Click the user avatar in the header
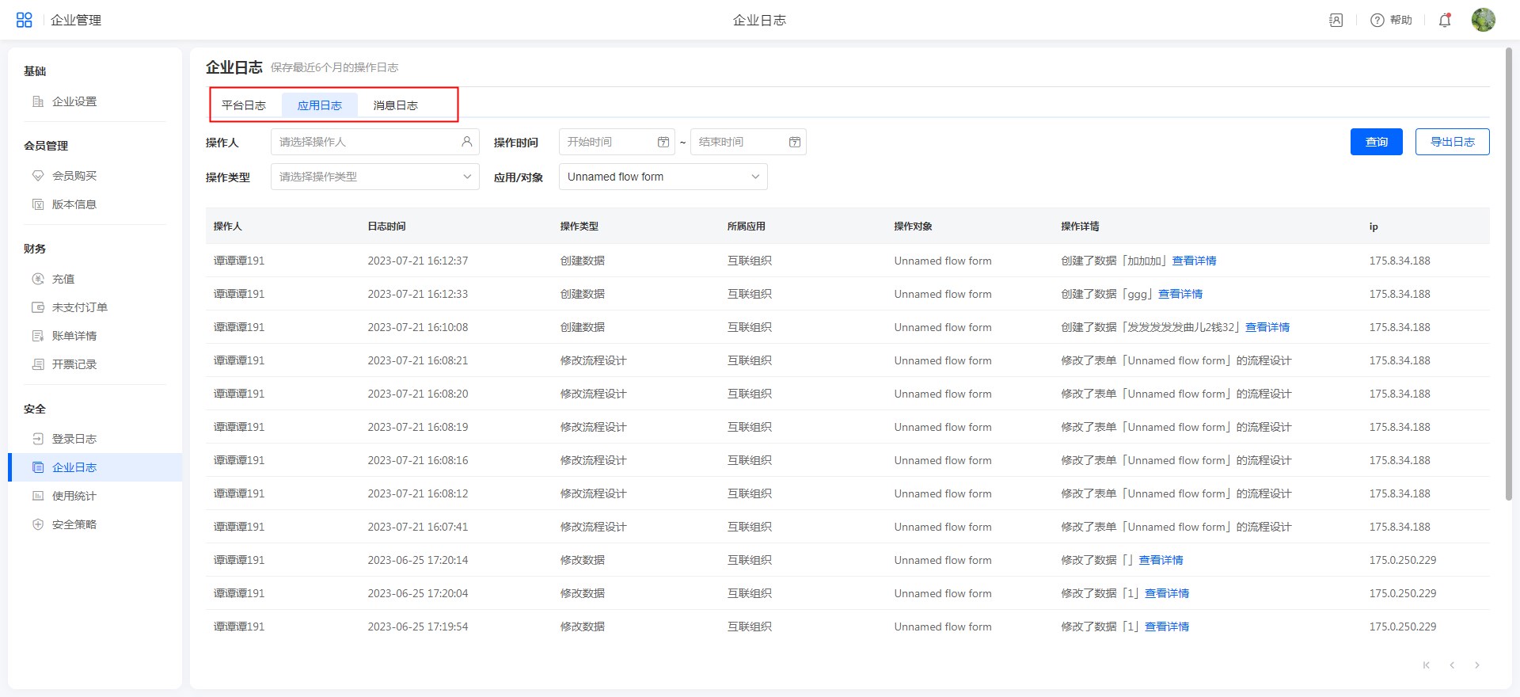The image size is (1520, 697). [x=1483, y=20]
